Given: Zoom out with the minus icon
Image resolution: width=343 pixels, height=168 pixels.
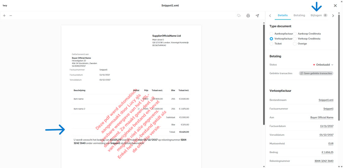Looking at the screenshot, I should coord(11,16).
